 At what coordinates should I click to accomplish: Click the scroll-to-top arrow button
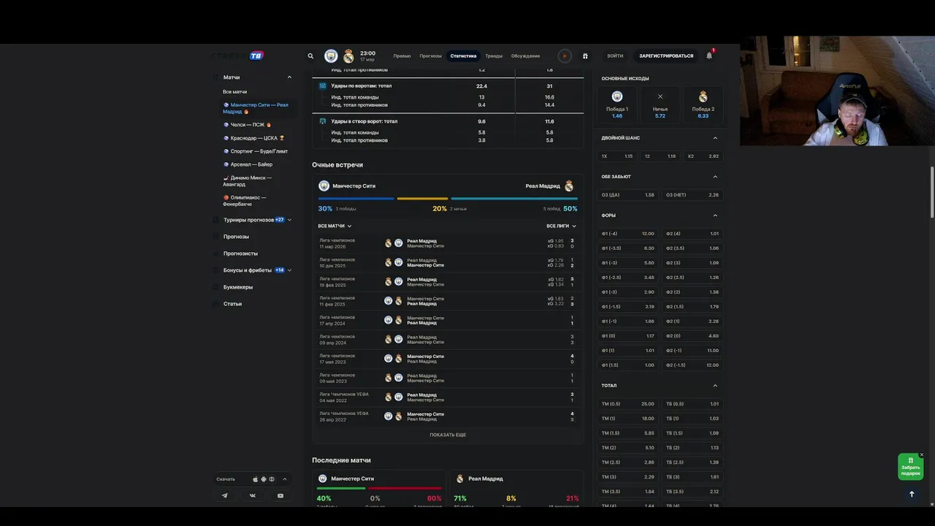912,494
